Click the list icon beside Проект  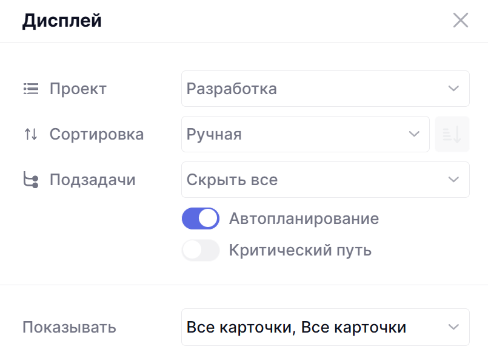30,89
